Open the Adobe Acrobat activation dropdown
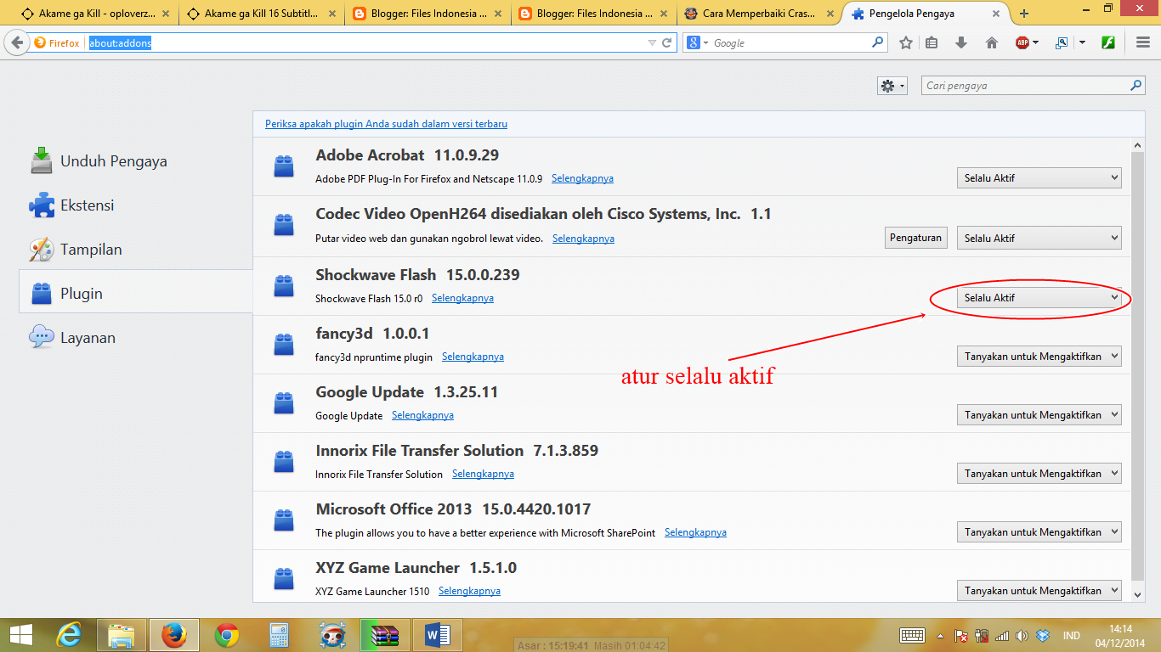 tap(1039, 178)
